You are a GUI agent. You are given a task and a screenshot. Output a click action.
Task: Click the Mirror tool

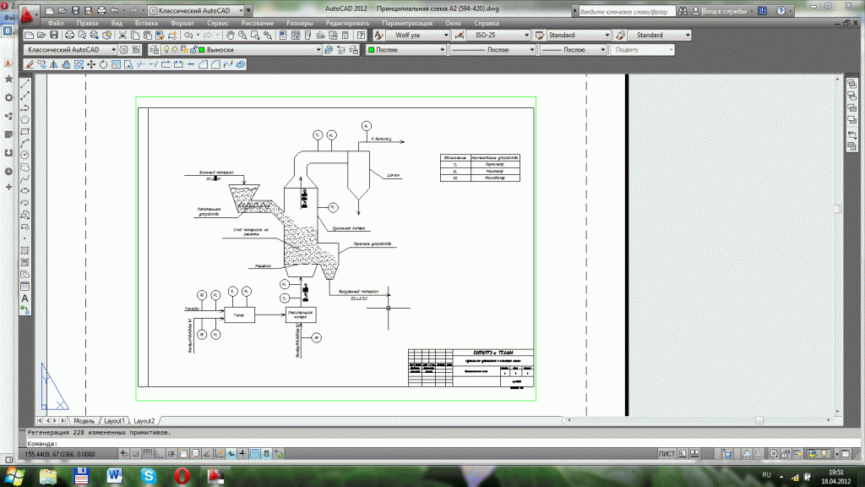point(54,64)
